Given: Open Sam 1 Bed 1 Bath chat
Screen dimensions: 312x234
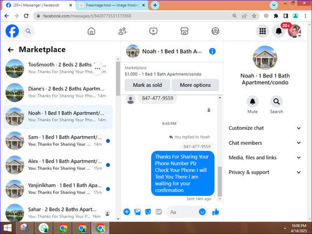Looking at the screenshot, I should point(58,141).
